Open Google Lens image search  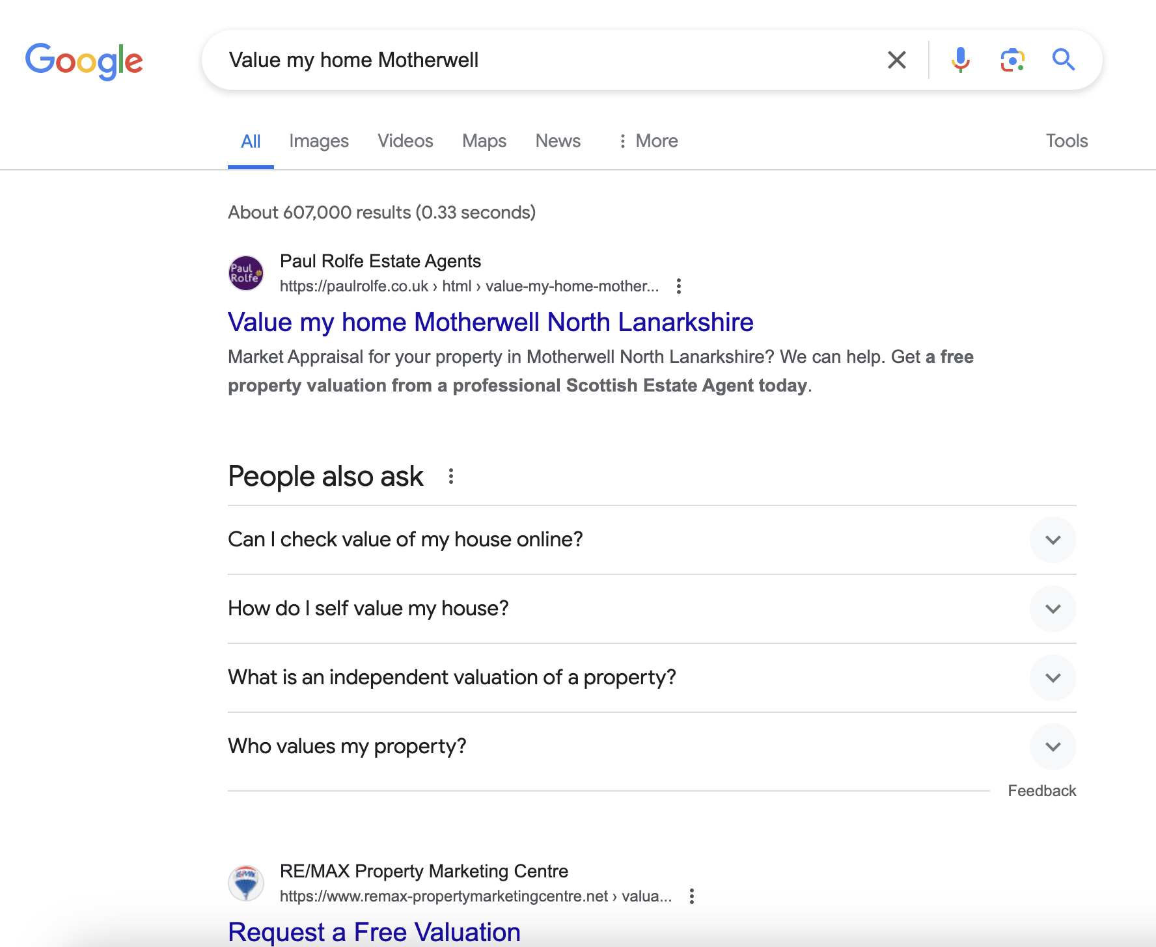coord(1012,60)
